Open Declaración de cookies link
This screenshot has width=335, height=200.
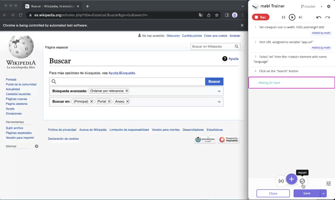pyautogui.click(x=63, y=138)
